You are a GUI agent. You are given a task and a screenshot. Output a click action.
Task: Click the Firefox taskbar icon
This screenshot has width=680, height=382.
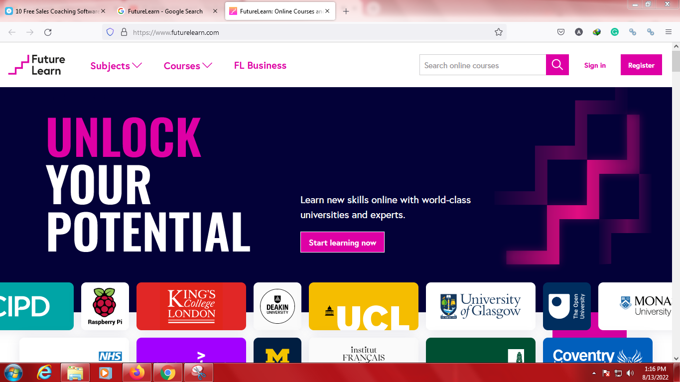pyautogui.click(x=137, y=373)
